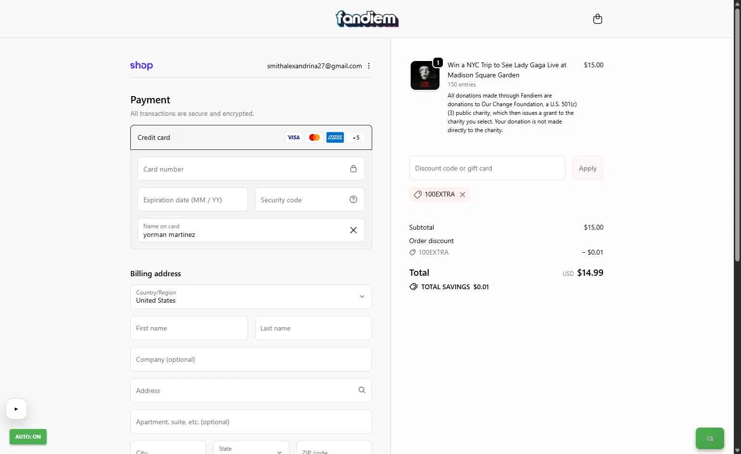Open account options three-dot menu
Screen dimensions: 741x454
(369, 66)
